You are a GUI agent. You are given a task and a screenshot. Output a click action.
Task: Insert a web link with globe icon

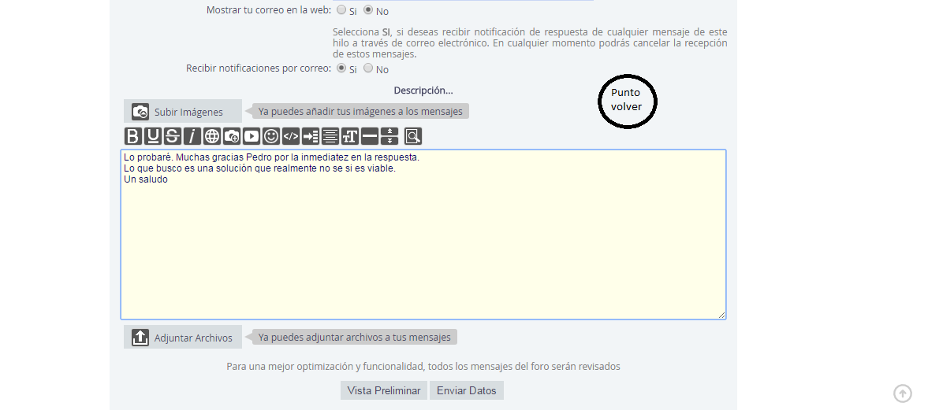pyautogui.click(x=212, y=136)
